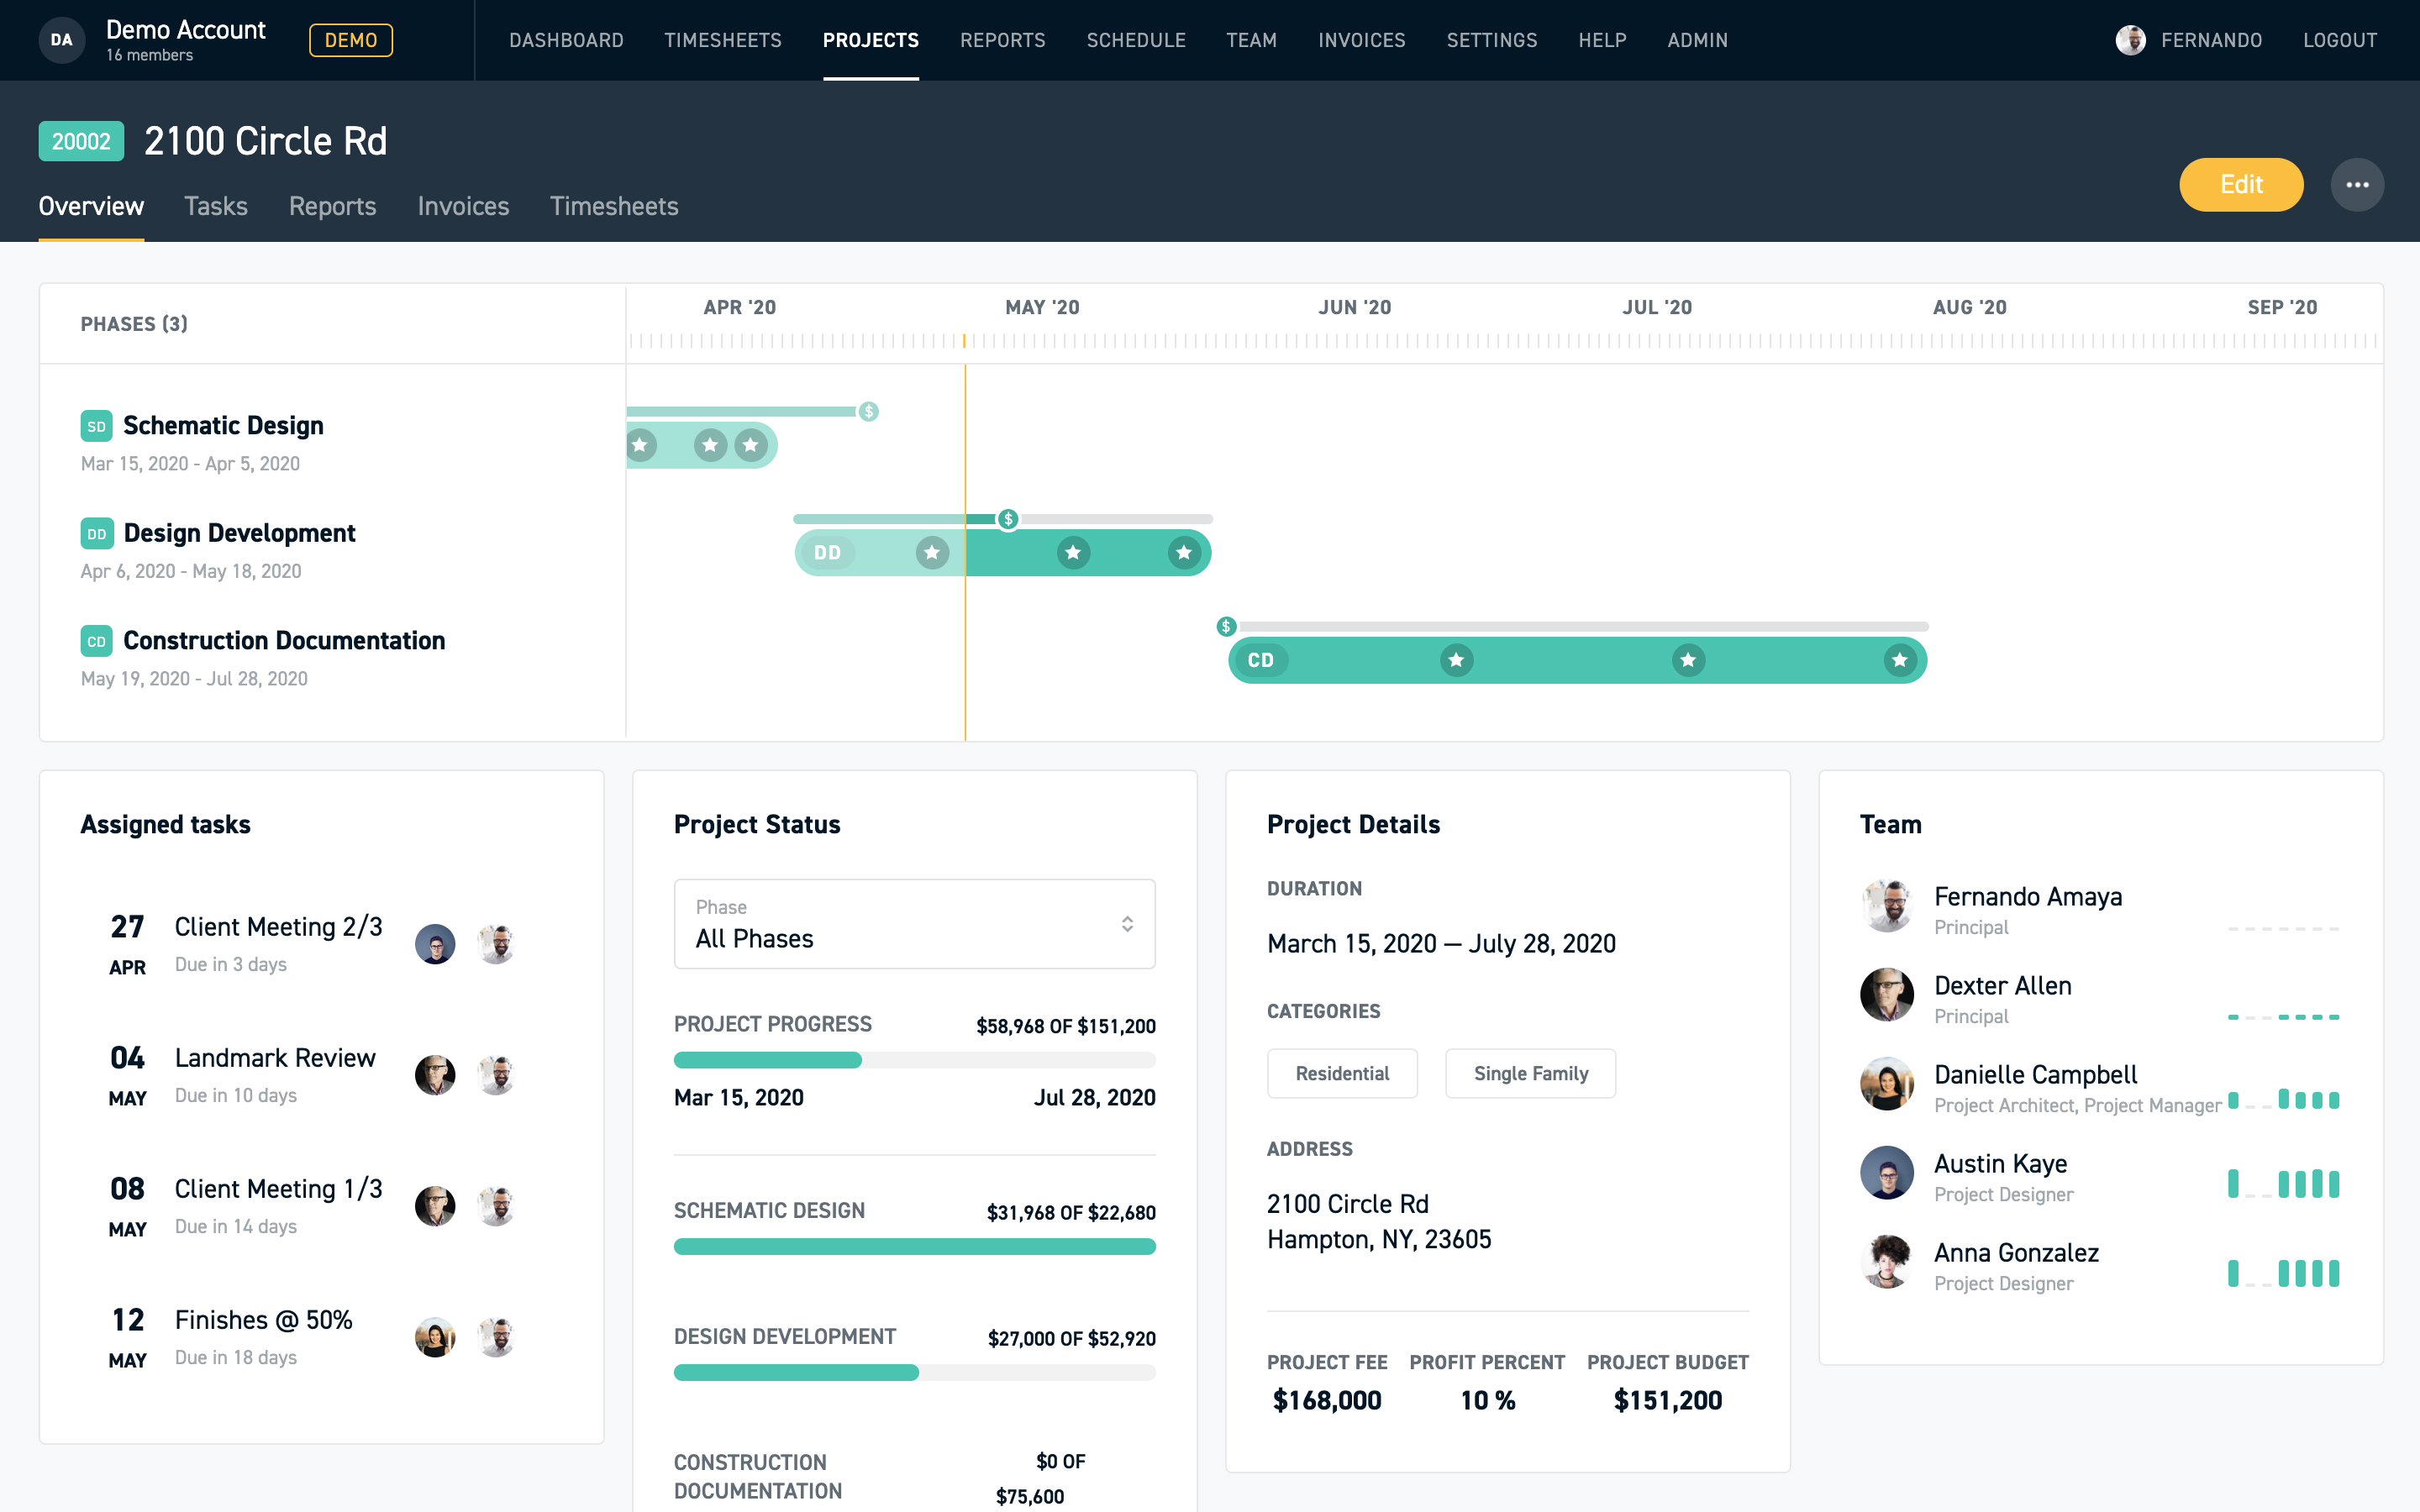This screenshot has height=1512, width=2420.
Task: Click the Logout link
Action: click(2340, 40)
